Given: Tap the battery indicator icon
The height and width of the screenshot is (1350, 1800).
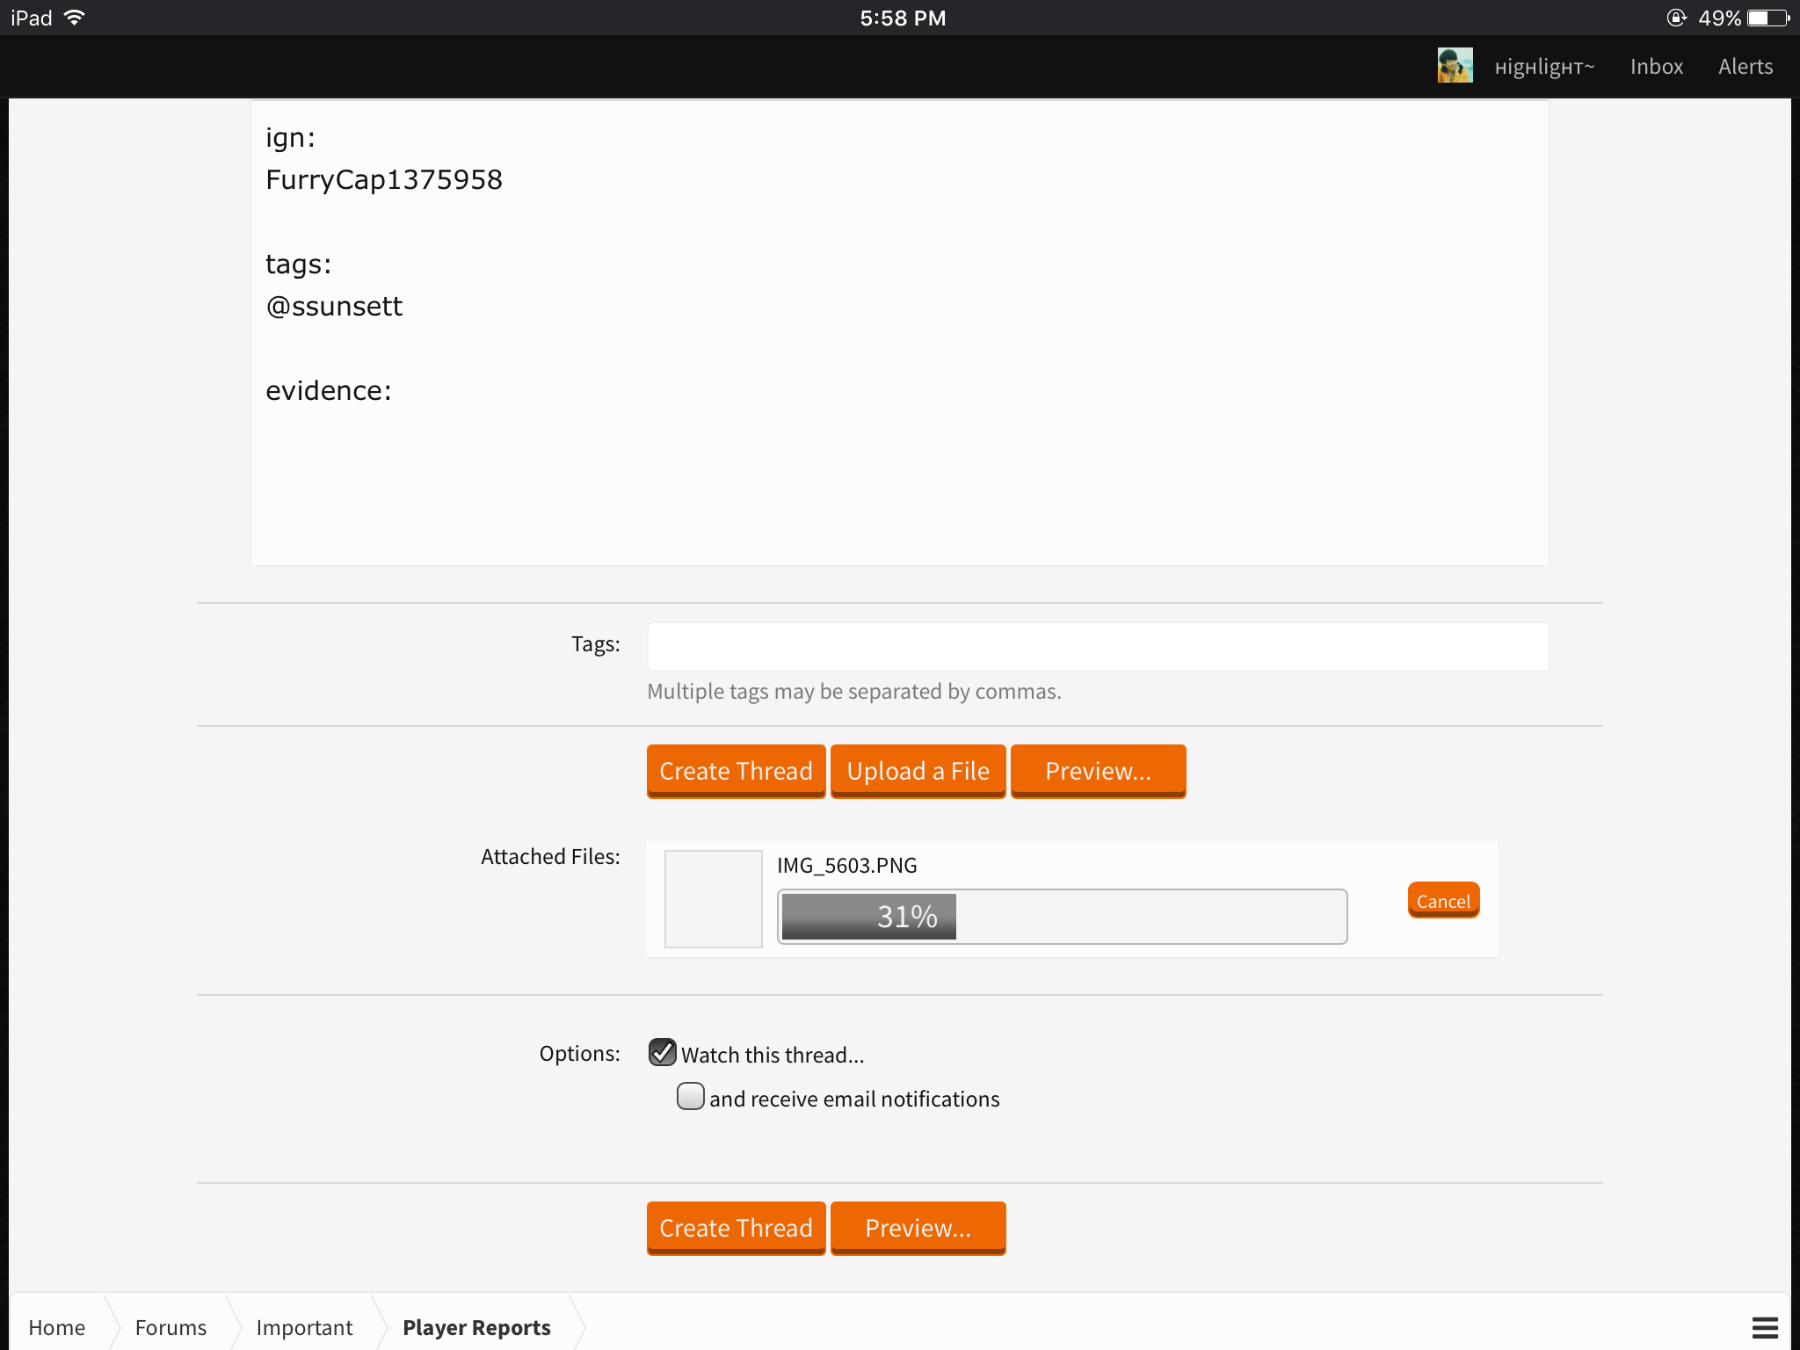Looking at the screenshot, I should tap(1768, 18).
